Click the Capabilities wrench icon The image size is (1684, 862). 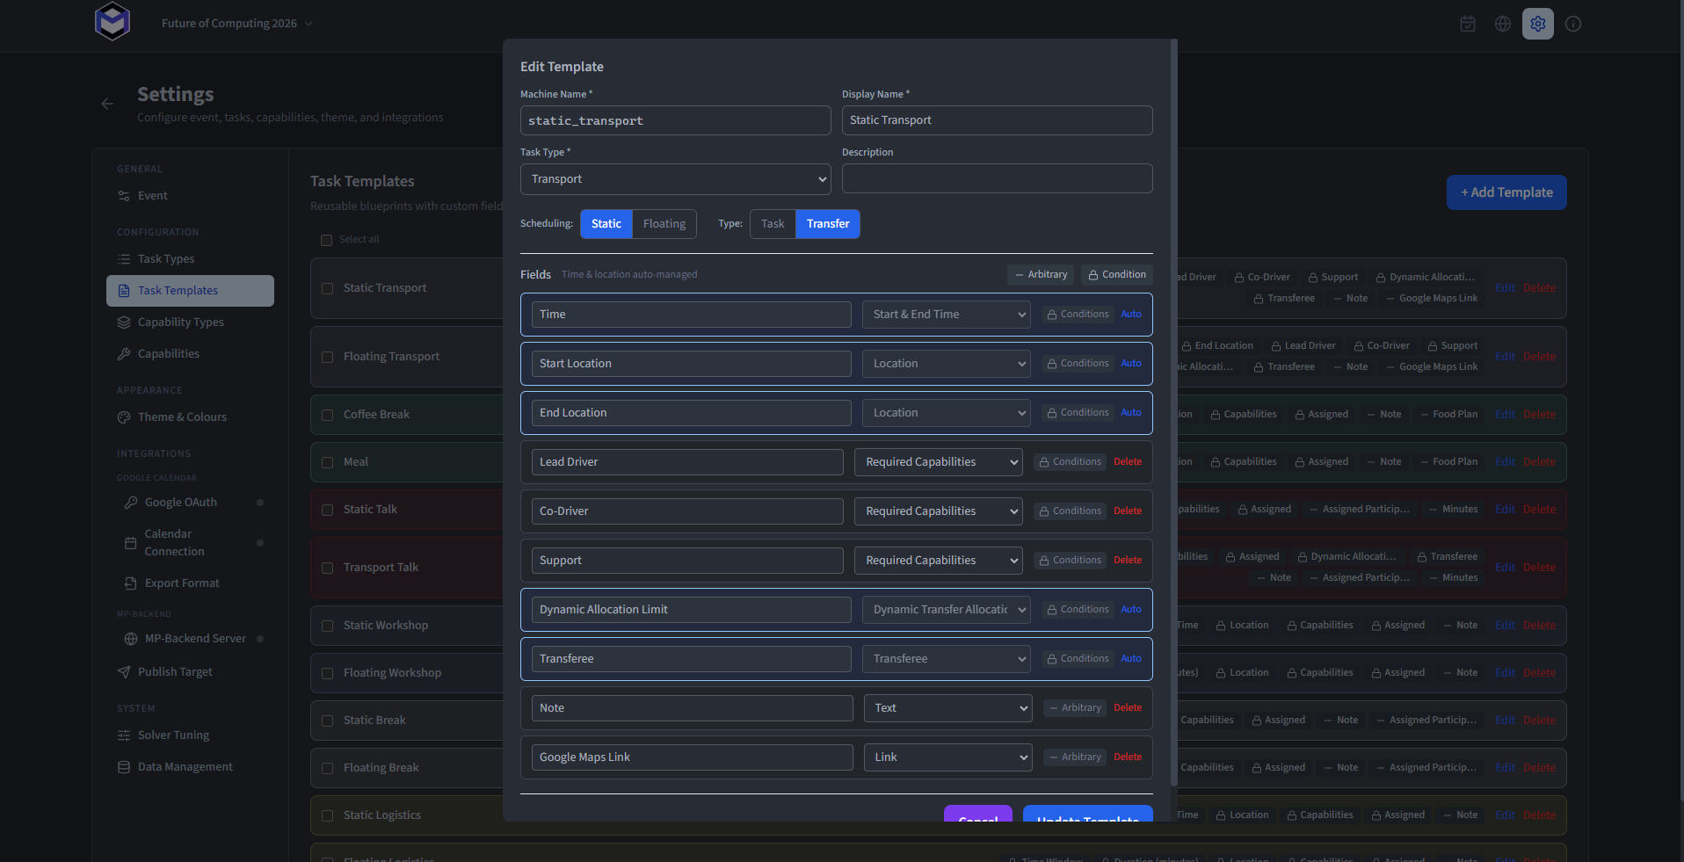pos(124,354)
